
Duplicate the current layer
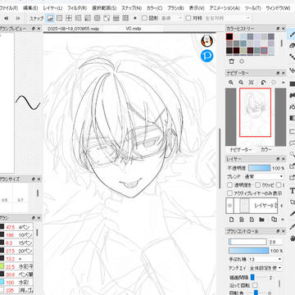click(x=274, y=220)
